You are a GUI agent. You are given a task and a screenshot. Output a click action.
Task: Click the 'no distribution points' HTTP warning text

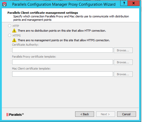coord(62,31)
